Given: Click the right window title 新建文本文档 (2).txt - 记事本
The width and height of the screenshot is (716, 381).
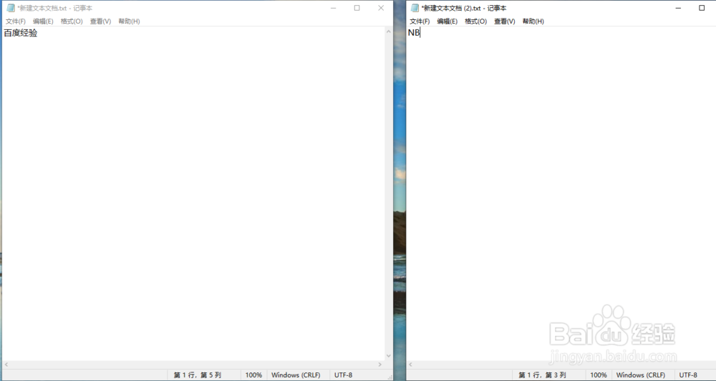Looking at the screenshot, I should [464, 8].
